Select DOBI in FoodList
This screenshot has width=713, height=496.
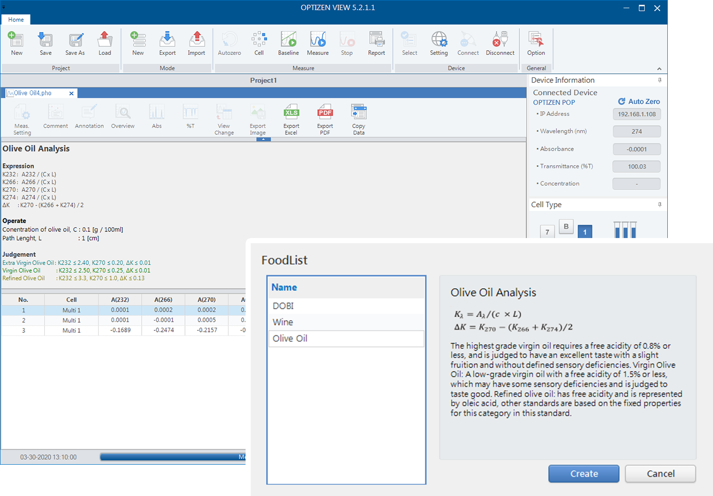pyautogui.click(x=347, y=306)
